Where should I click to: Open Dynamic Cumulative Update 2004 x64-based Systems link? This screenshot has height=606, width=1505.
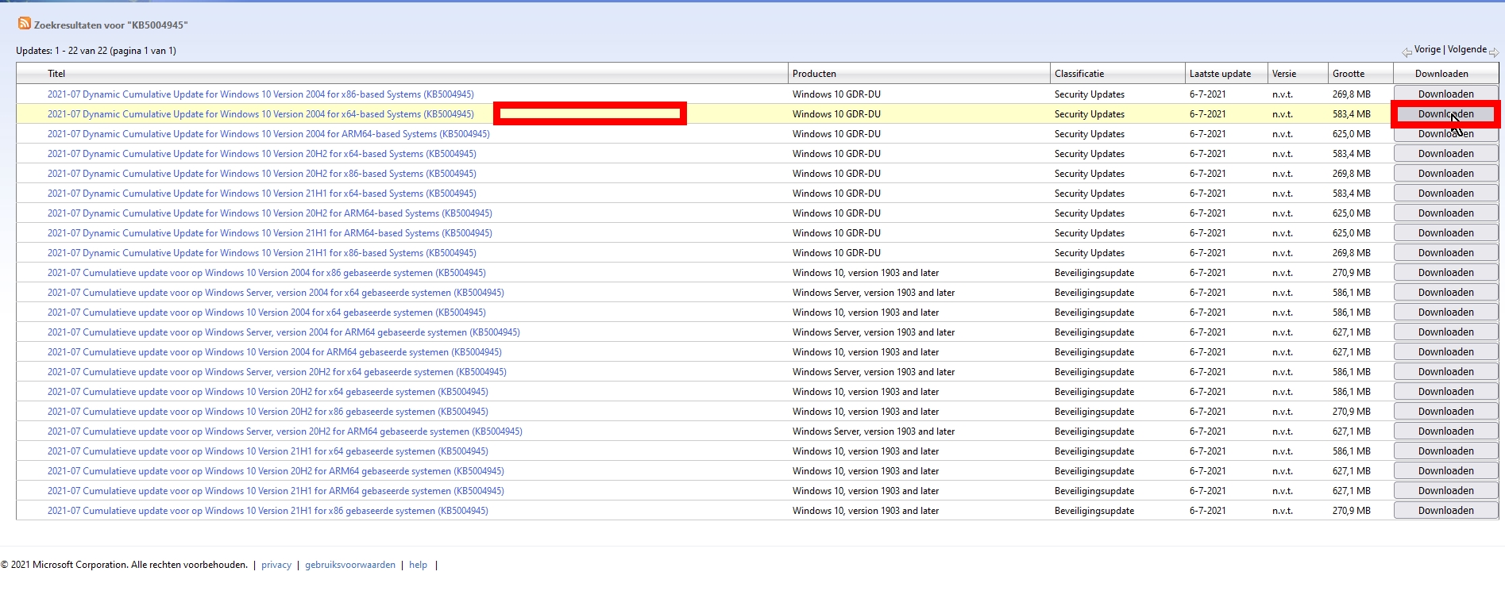coord(260,114)
